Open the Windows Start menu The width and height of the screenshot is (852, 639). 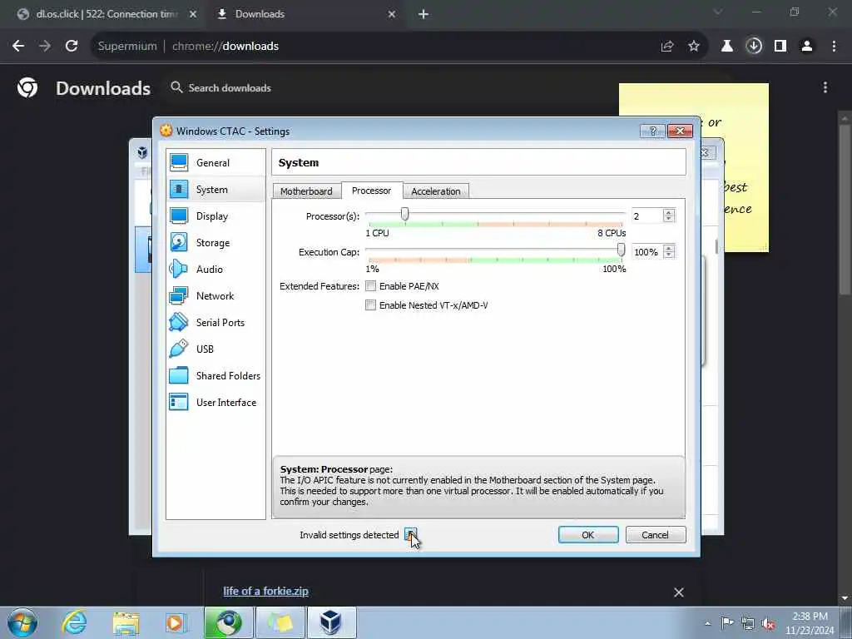pyautogui.click(x=22, y=622)
